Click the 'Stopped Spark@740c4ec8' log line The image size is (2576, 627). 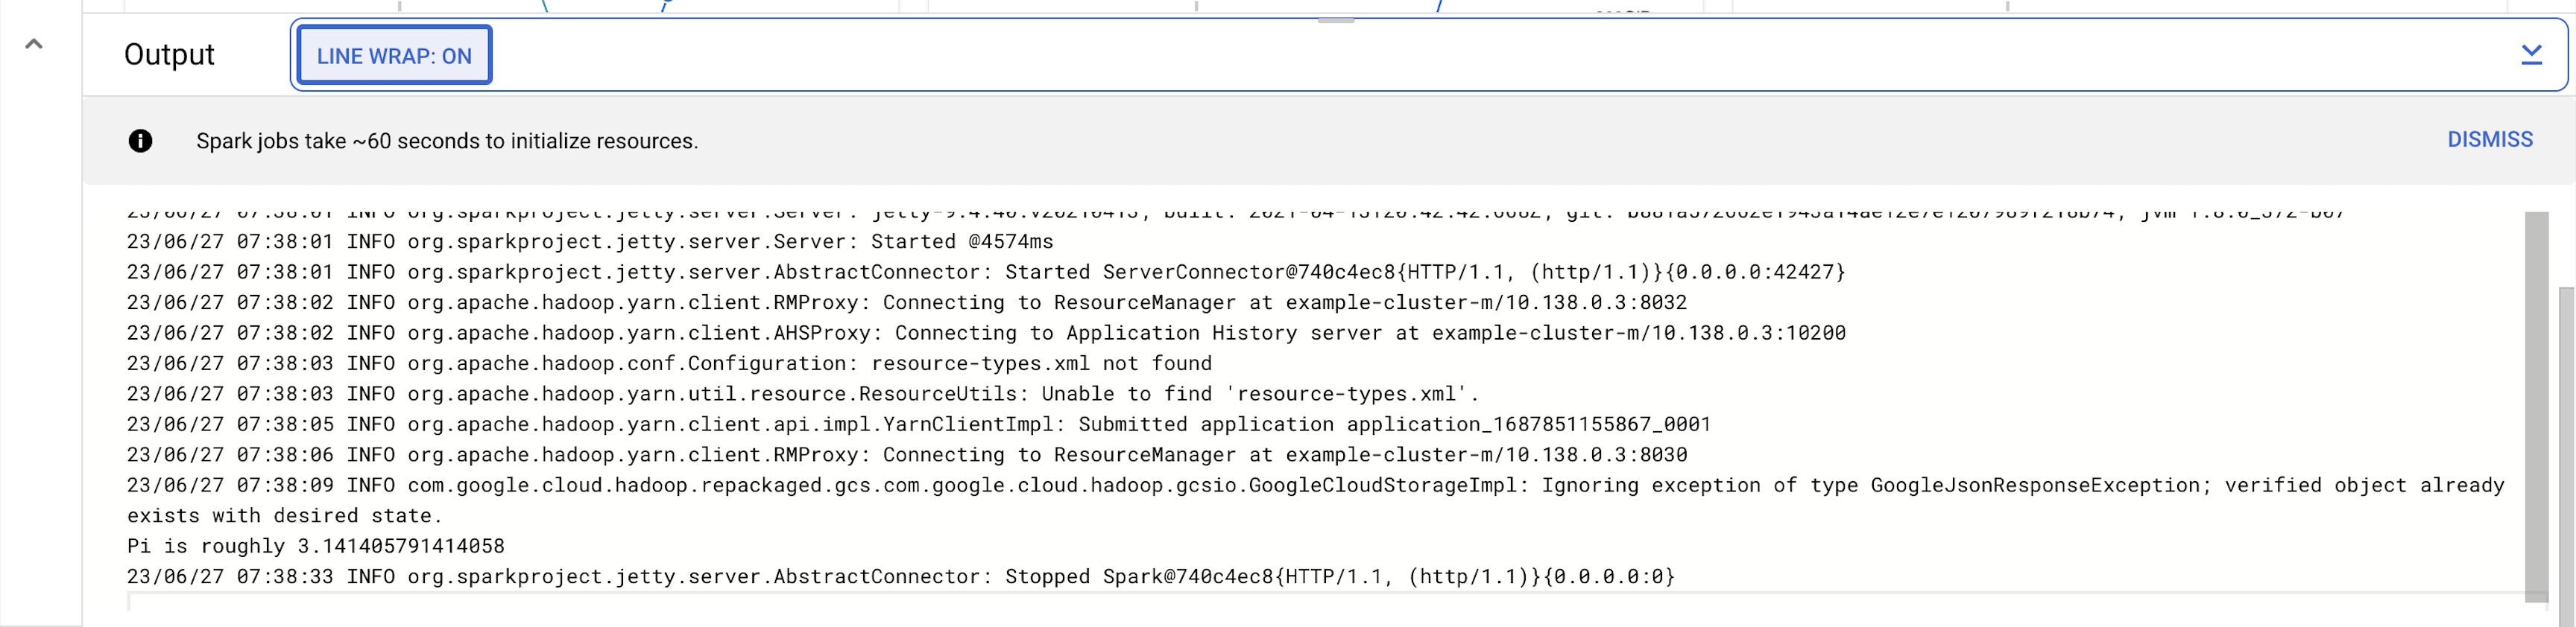901,576
